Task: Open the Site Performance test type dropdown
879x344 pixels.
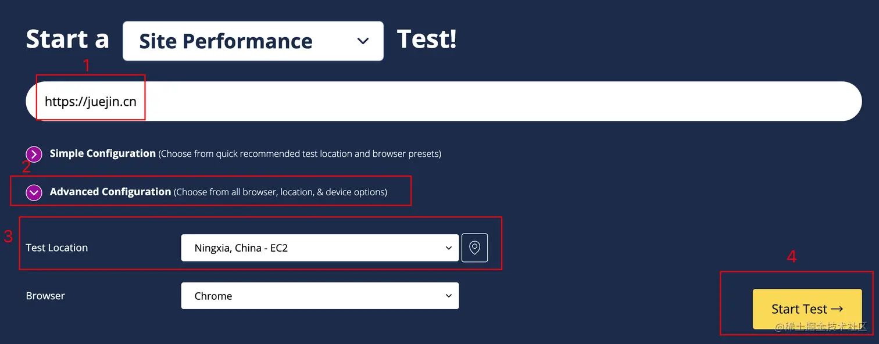Action: pos(253,41)
